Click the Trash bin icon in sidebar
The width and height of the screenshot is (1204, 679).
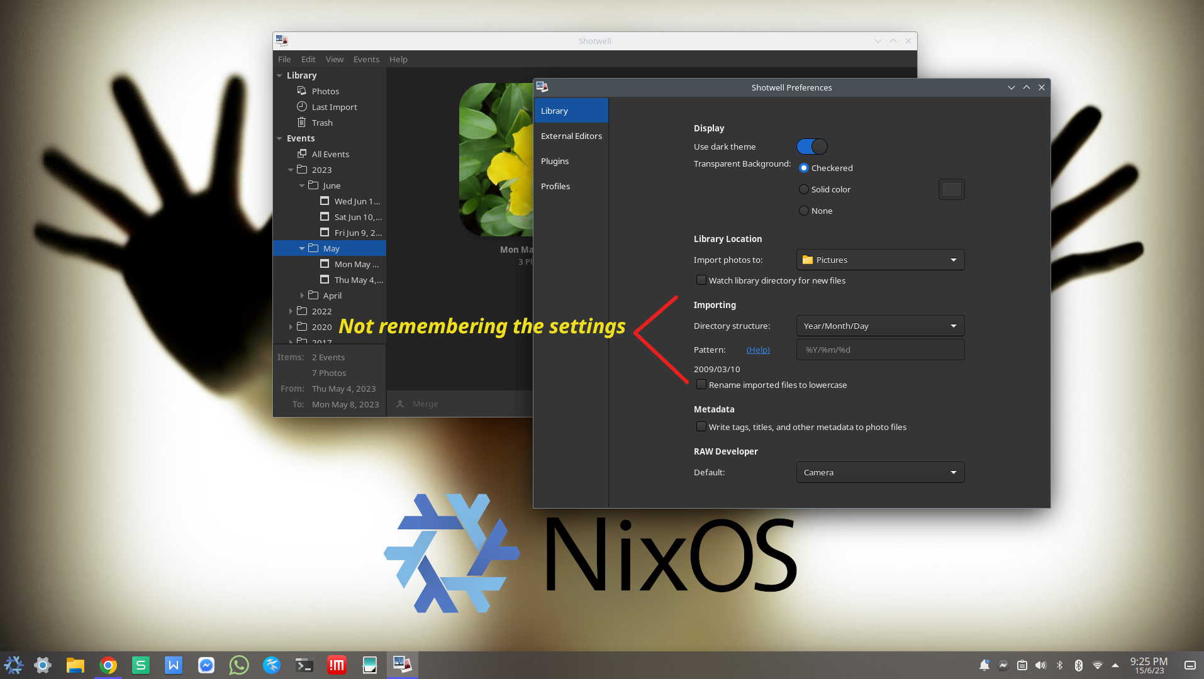pyautogui.click(x=302, y=123)
